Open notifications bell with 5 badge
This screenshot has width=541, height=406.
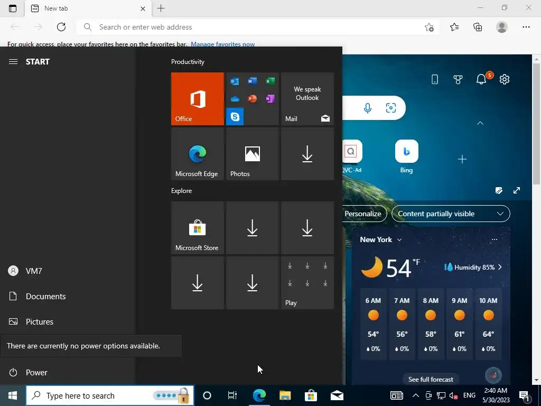[x=482, y=79]
